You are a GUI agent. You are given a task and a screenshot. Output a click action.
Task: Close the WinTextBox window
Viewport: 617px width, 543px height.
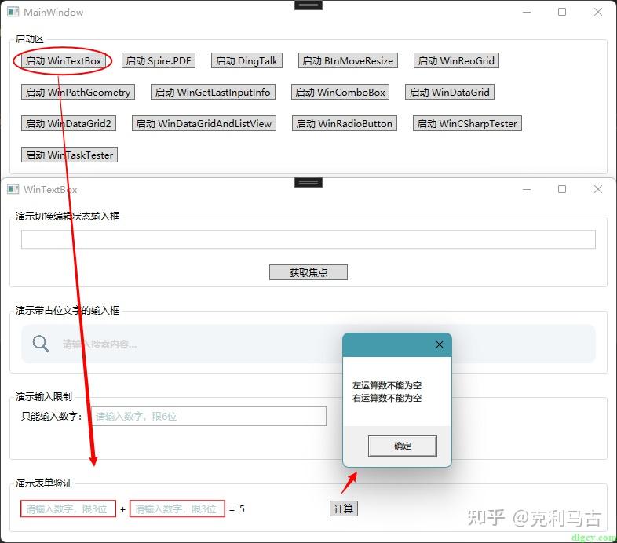597,189
